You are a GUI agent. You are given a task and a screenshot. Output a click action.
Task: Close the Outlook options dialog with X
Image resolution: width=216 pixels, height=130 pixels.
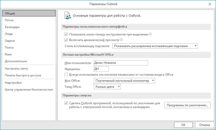coord(210,4)
